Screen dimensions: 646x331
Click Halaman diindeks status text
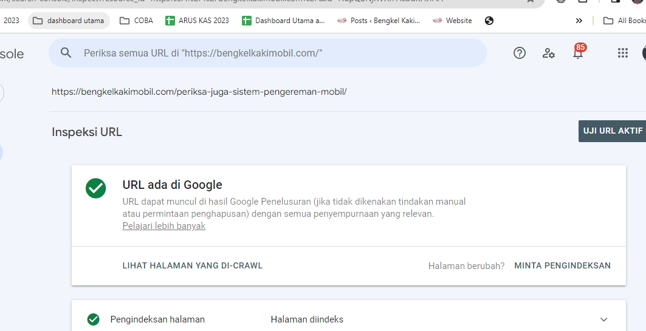(x=307, y=319)
